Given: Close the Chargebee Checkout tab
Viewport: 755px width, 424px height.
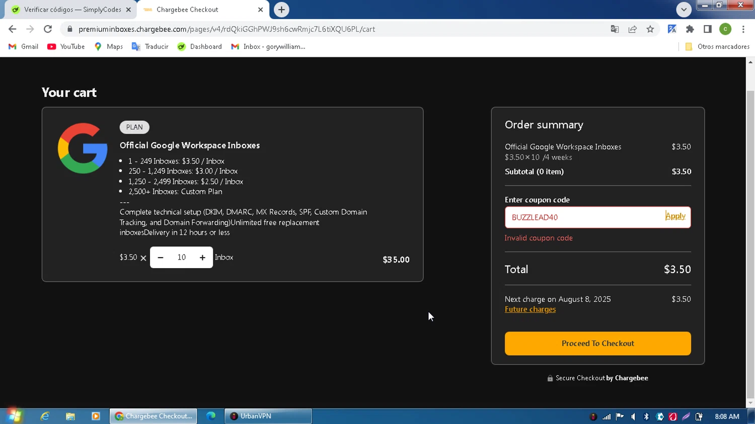Looking at the screenshot, I should 260,10.
